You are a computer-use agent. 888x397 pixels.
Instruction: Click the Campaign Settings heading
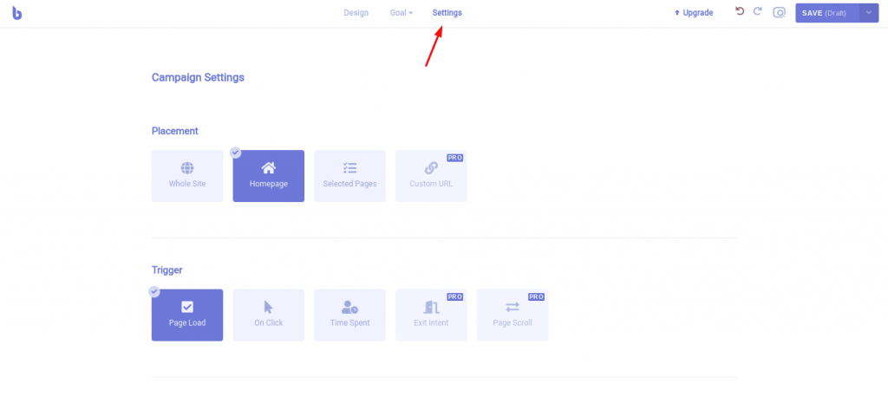pos(198,77)
